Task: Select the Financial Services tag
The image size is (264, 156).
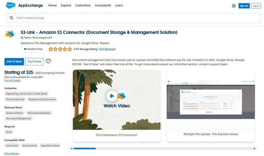Action: click(15, 99)
